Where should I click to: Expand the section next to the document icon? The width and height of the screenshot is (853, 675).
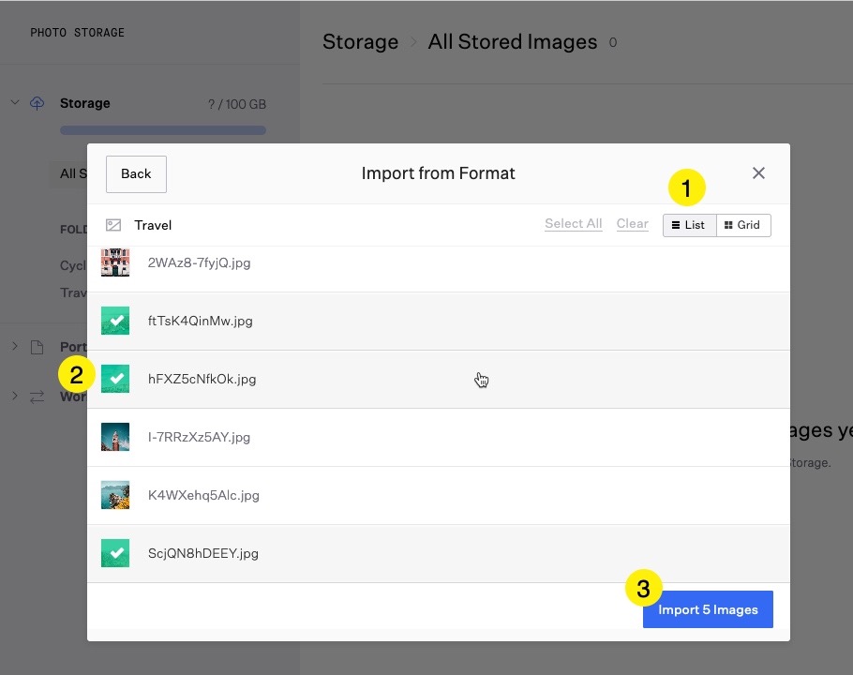(x=15, y=347)
